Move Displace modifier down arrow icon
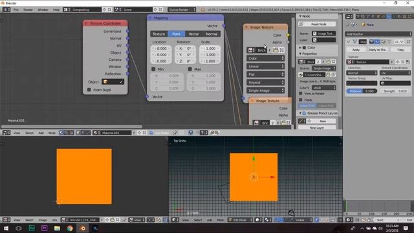Screen dimensions: 414x233 pos(402,41)
